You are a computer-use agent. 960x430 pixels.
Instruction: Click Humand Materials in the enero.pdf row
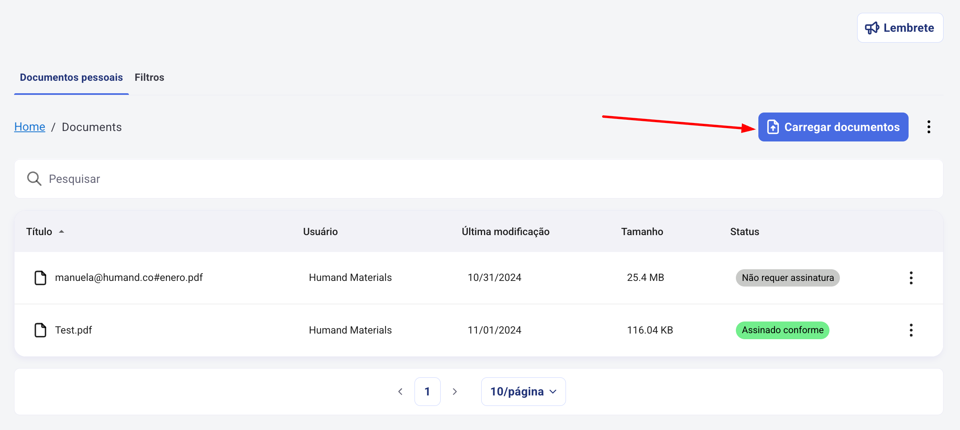pyautogui.click(x=350, y=277)
